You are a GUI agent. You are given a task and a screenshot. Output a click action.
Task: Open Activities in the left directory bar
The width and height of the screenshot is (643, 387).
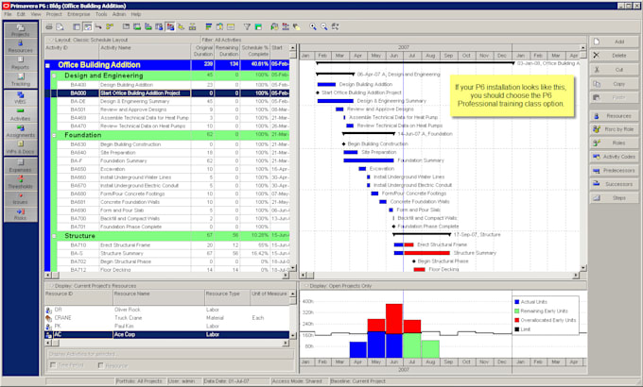[x=21, y=114]
